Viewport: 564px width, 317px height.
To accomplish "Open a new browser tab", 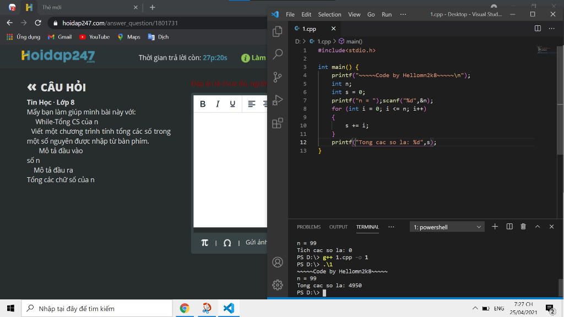I will 153,7.
